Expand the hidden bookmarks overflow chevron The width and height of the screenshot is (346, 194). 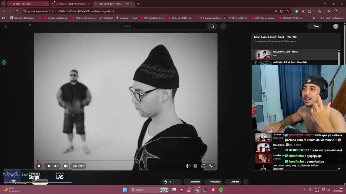[314, 18]
